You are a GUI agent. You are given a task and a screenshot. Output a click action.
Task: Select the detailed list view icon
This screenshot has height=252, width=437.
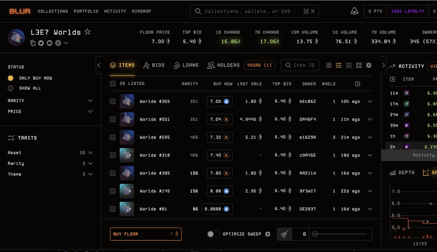pos(339,65)
